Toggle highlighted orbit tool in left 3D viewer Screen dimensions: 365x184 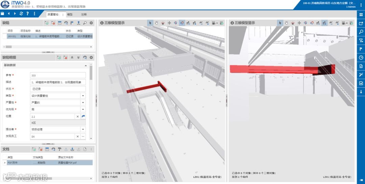pos(182,23)
